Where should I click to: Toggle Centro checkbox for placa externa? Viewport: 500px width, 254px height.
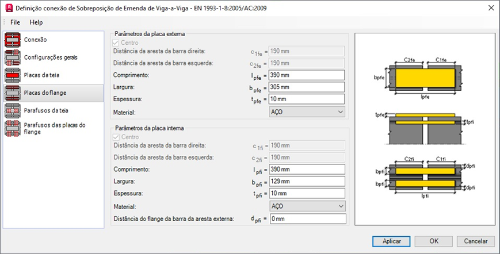coord(118,43)
